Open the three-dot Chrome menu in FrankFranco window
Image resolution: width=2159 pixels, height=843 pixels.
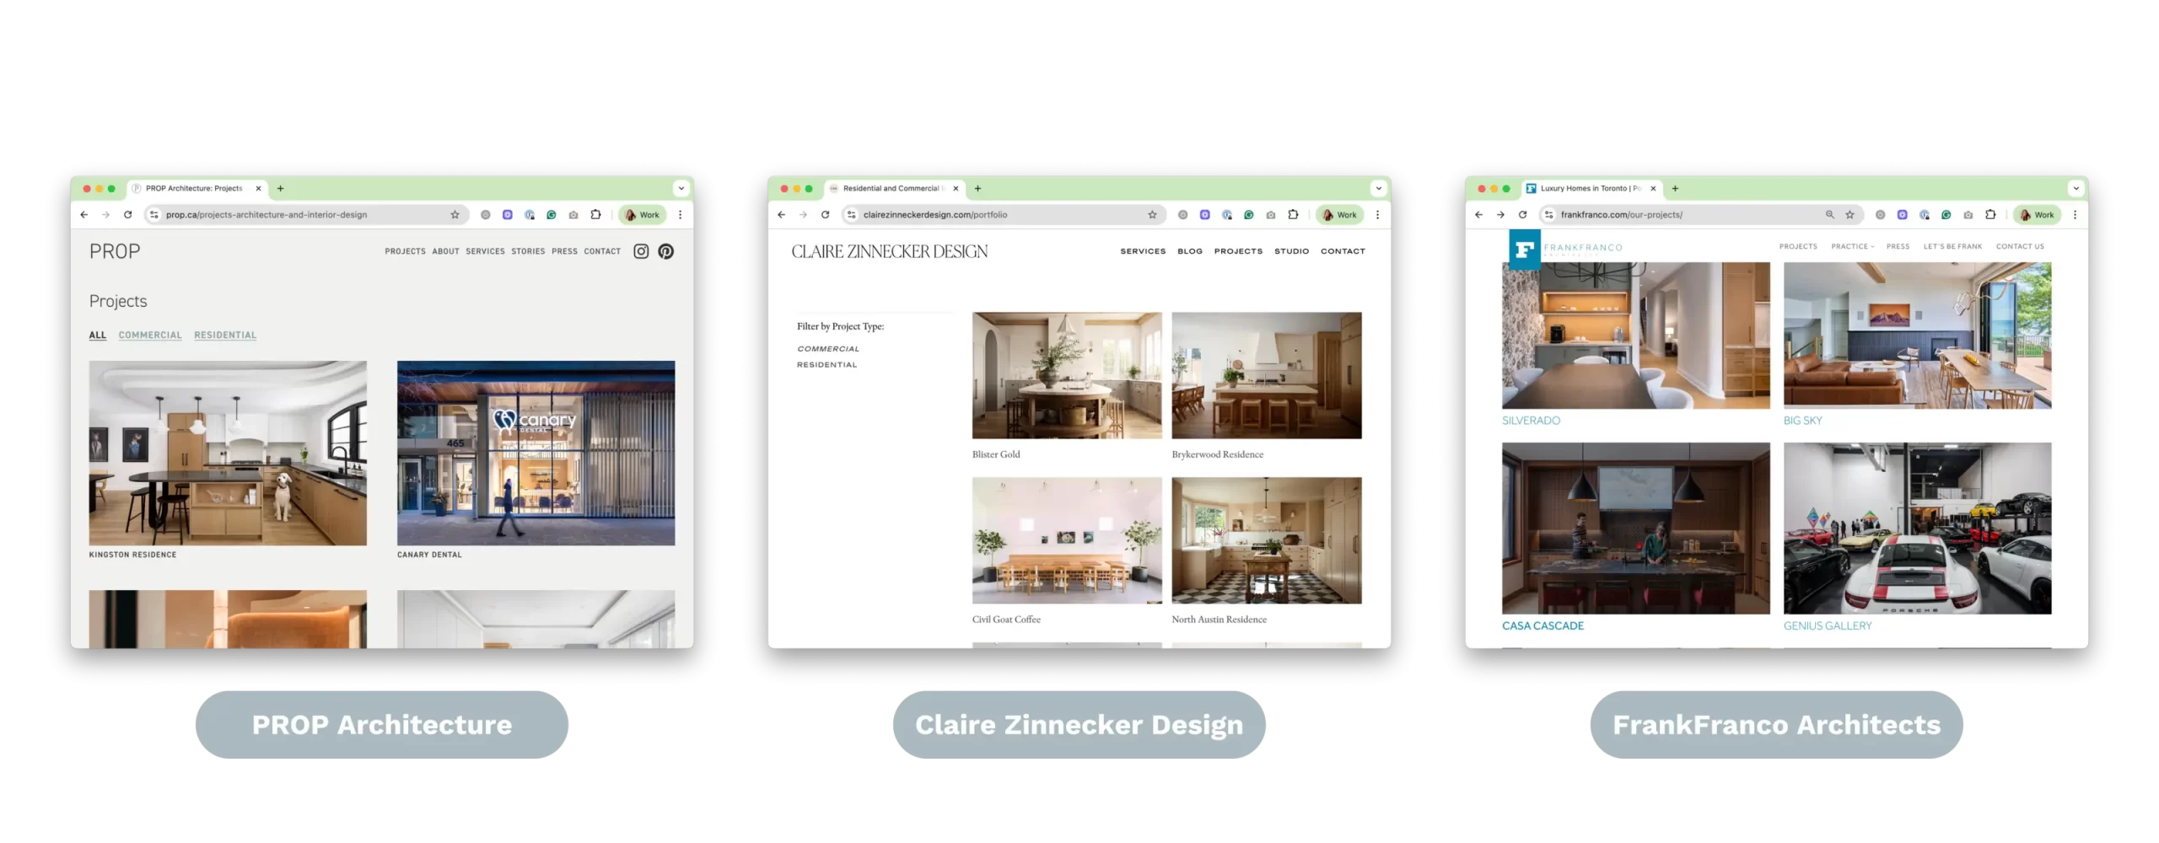pyautogui.click(x=2075, y=215)
